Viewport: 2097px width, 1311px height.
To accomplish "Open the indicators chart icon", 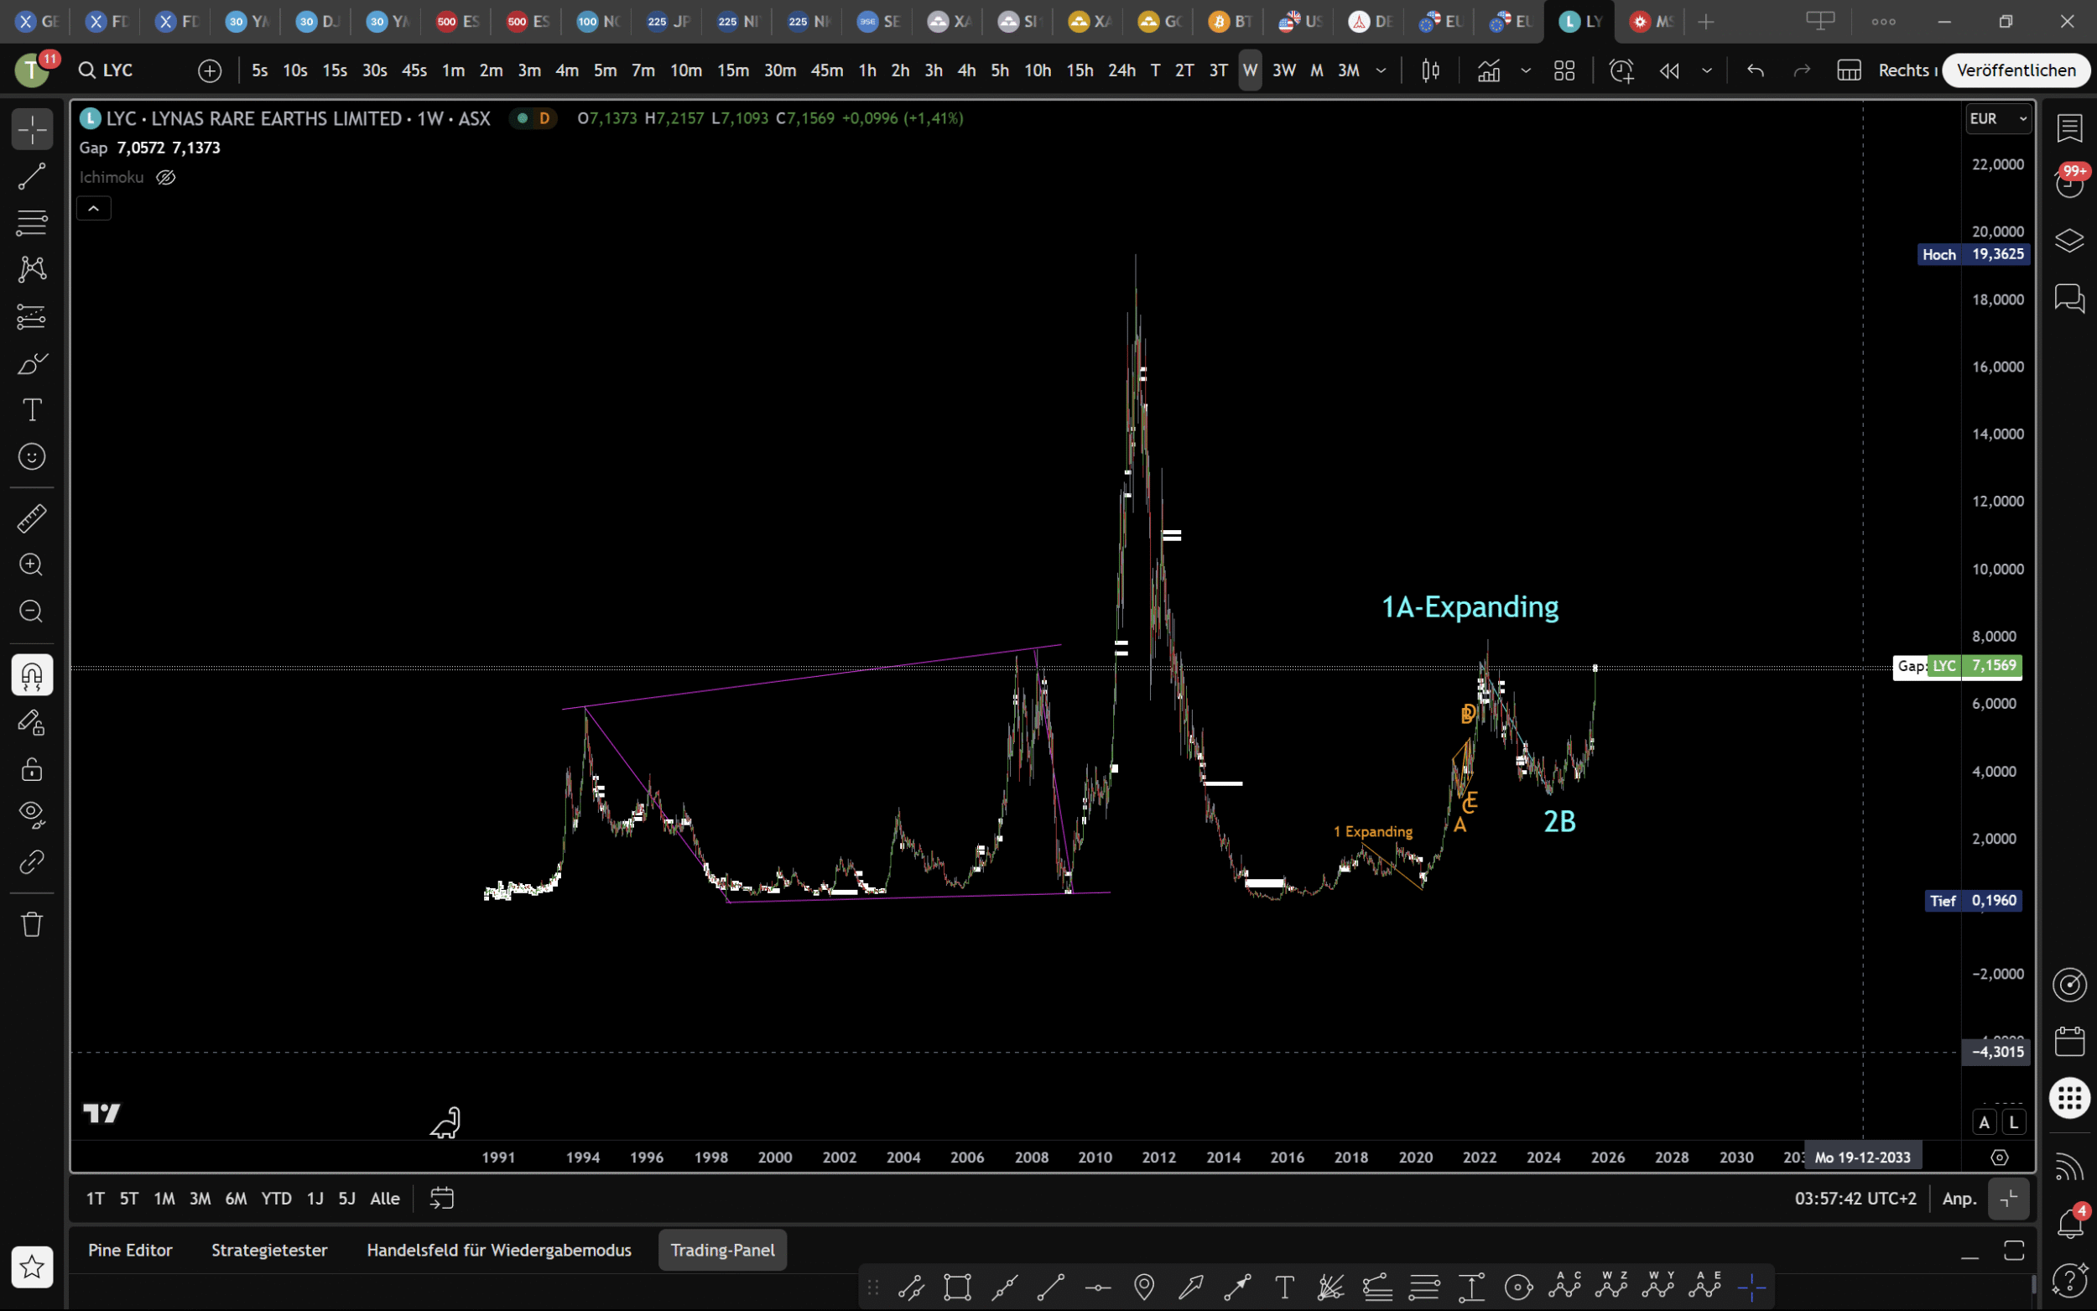I will coord(1488,70).
